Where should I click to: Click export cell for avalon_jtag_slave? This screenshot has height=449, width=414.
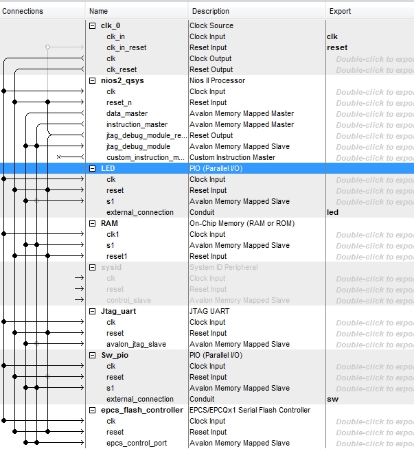coord(370,345)
